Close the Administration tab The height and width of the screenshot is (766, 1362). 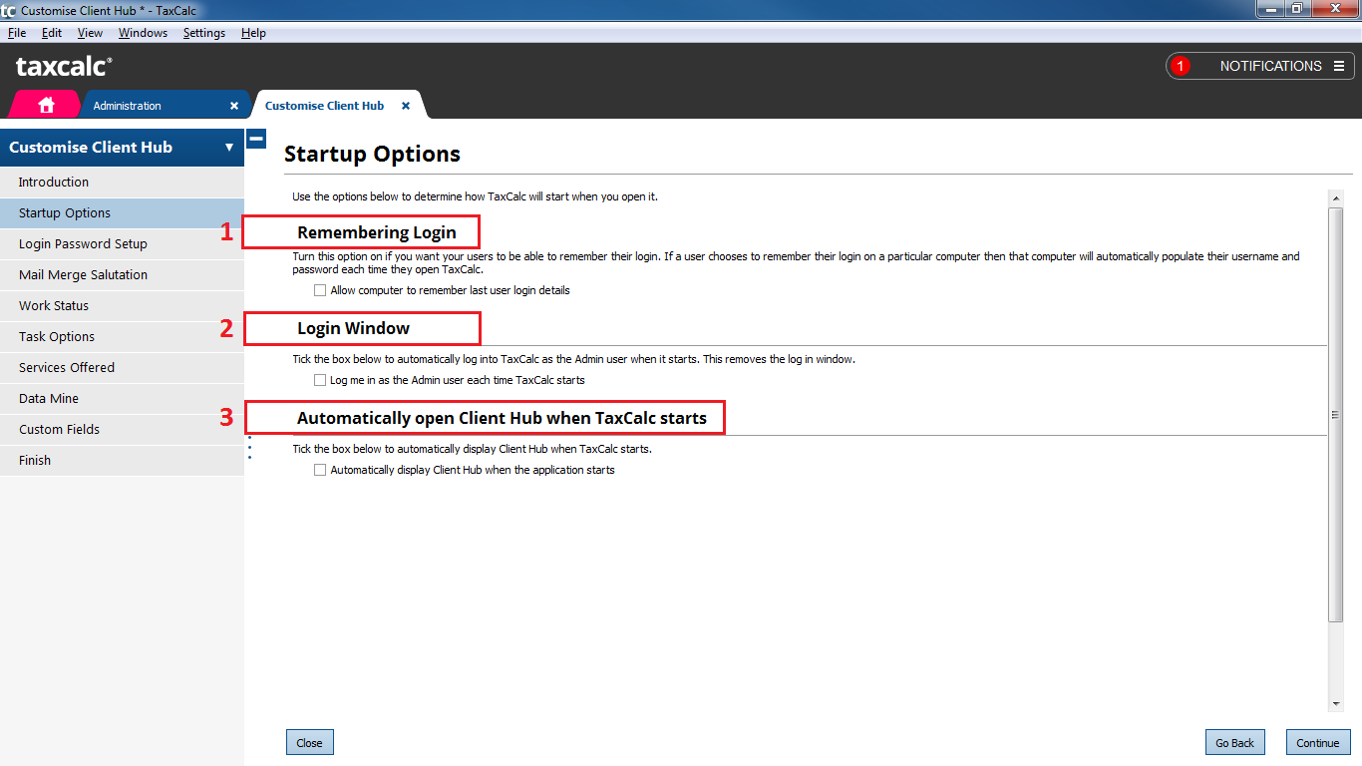[x=234, y=106]
